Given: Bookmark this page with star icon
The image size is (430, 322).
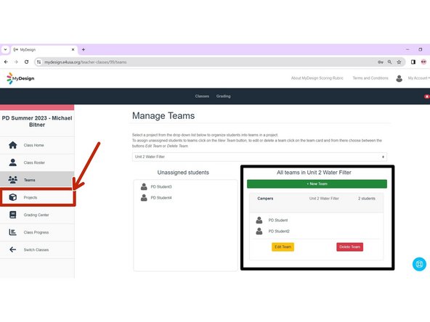Looking at the screenshot, I should (x=399, y=62).
